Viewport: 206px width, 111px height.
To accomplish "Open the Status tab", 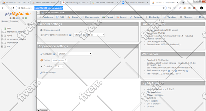I will pos(73,17).
